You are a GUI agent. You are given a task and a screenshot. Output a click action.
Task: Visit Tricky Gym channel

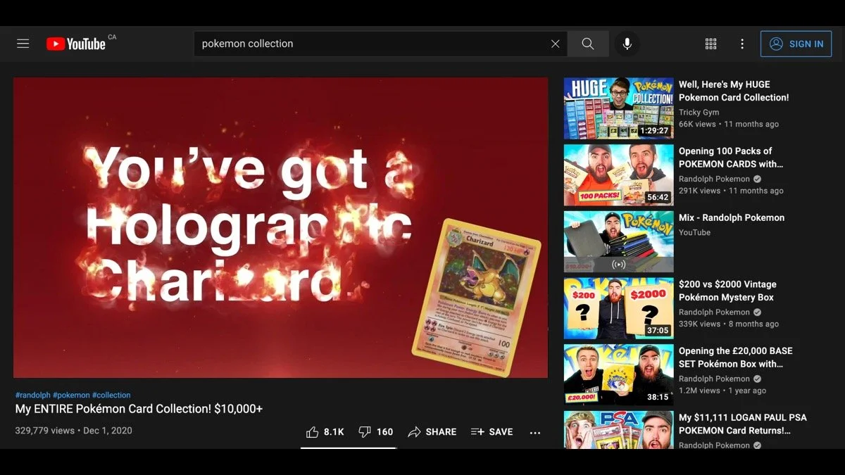click(x=699, y=113)
